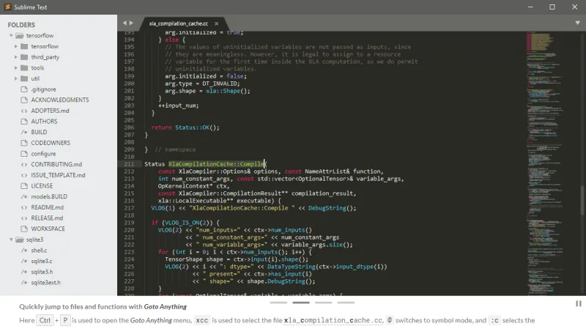Go to previous tab with left arrow
Screen dimensions: 586x329
tap(125, 23)
